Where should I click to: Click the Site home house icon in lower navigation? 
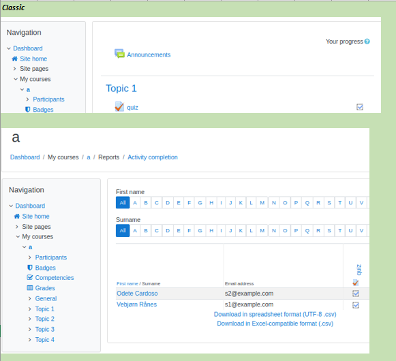(x=17, y=217)
